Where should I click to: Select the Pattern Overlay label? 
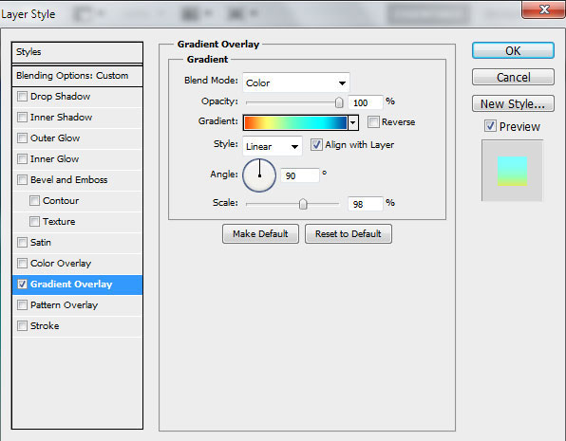point(65,305)
